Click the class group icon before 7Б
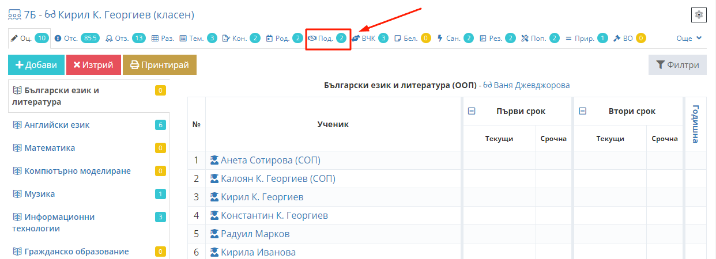 pyautogui.click(x=14, y=15)
